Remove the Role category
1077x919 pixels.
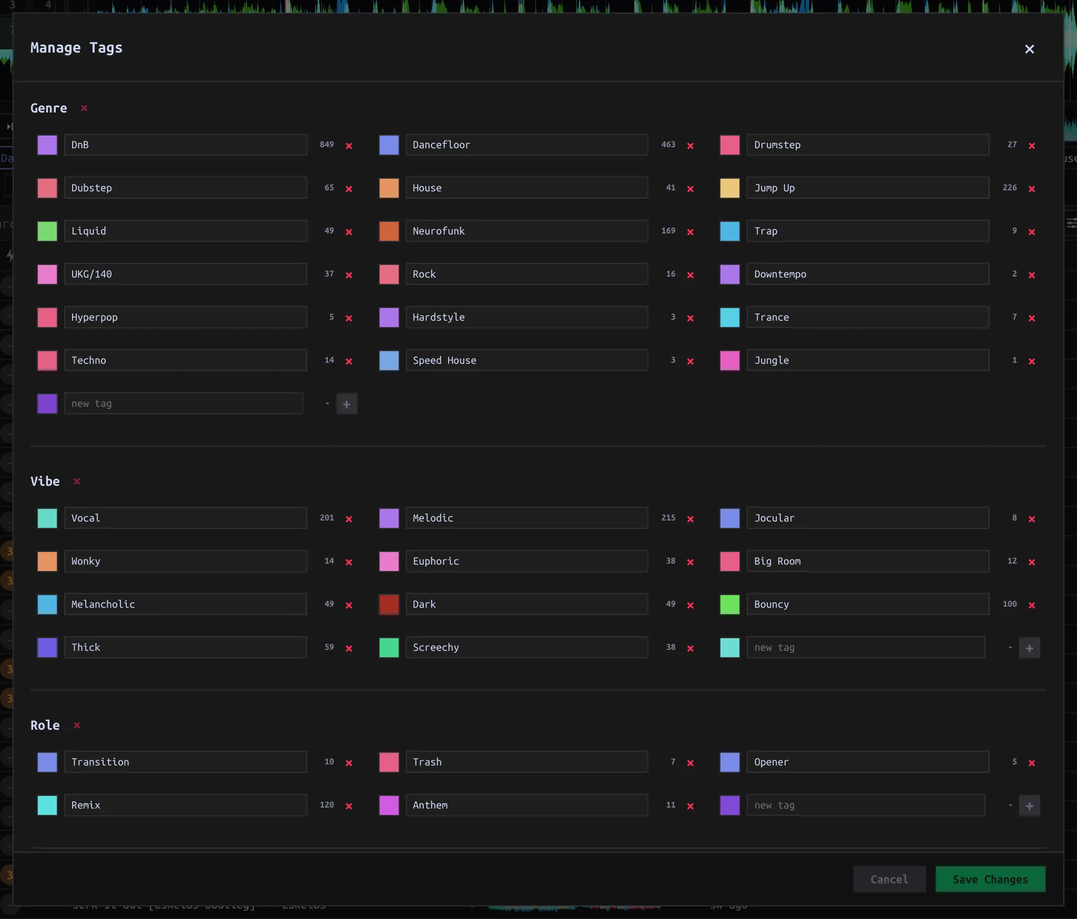77,726
